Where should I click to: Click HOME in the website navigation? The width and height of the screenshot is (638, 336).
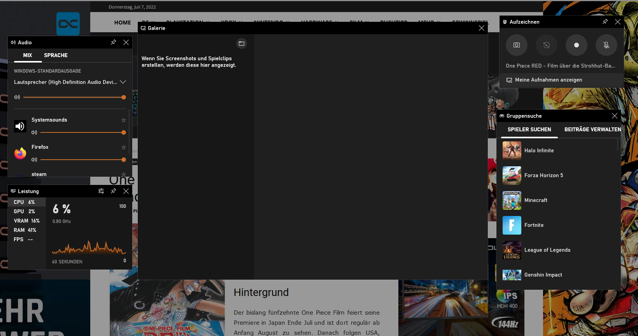click(x=123, y=23)
